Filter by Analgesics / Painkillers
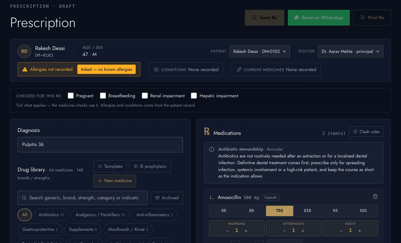The image size is (401, 243). click(100, 215)
